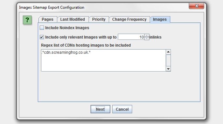Image resolution: width=223 pixels, height=124 pixels.
Task: Click the CDN regex list scroll-down arrow
Action: [x=168, y=69]
